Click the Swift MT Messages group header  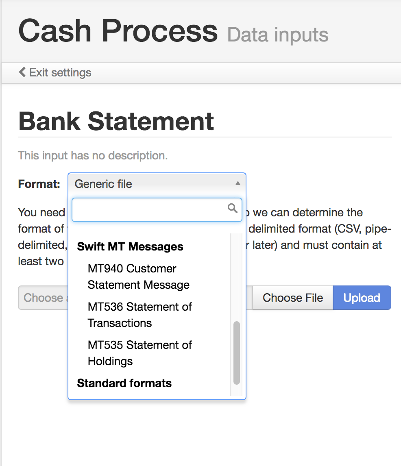130,247
